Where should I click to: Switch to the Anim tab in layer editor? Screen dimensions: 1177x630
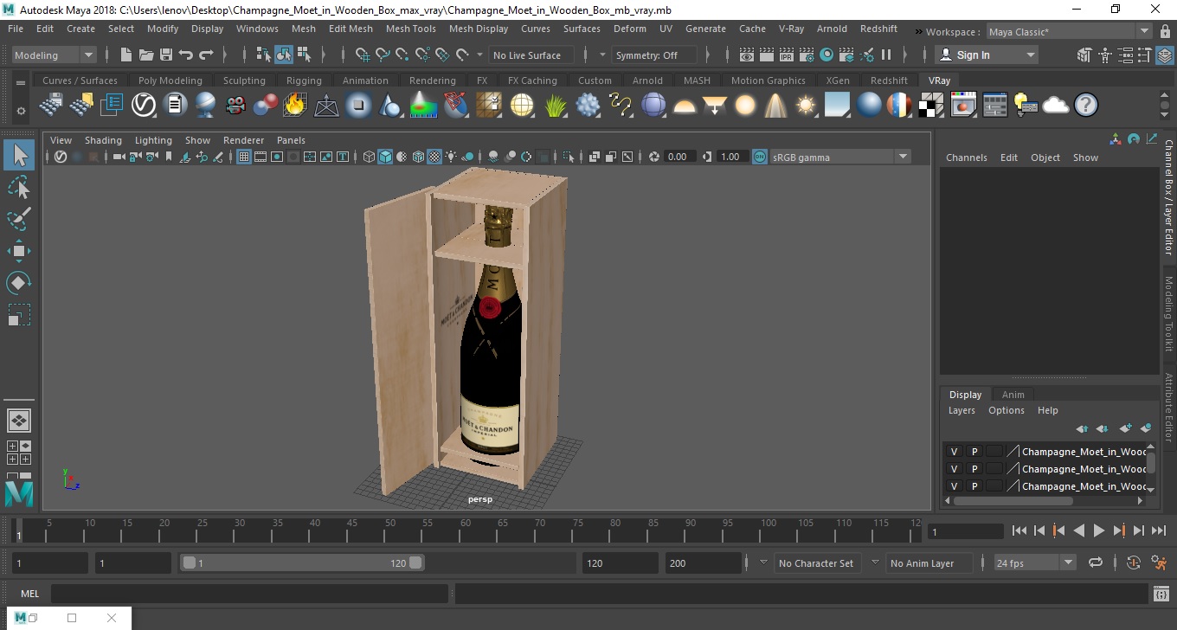[x=1013, y=395]
